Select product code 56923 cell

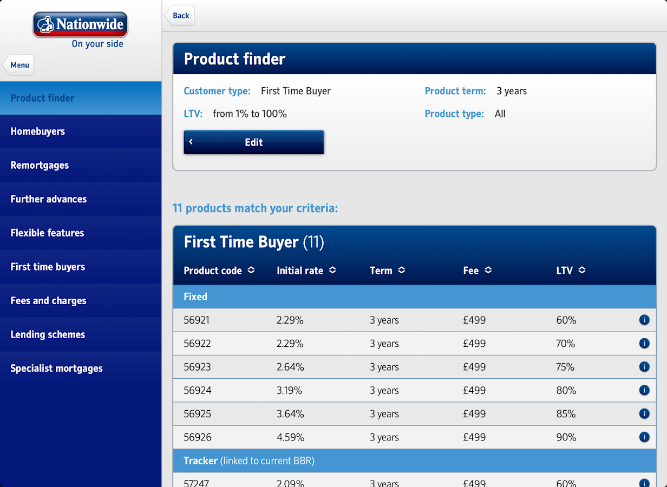[x=197, y=367]
